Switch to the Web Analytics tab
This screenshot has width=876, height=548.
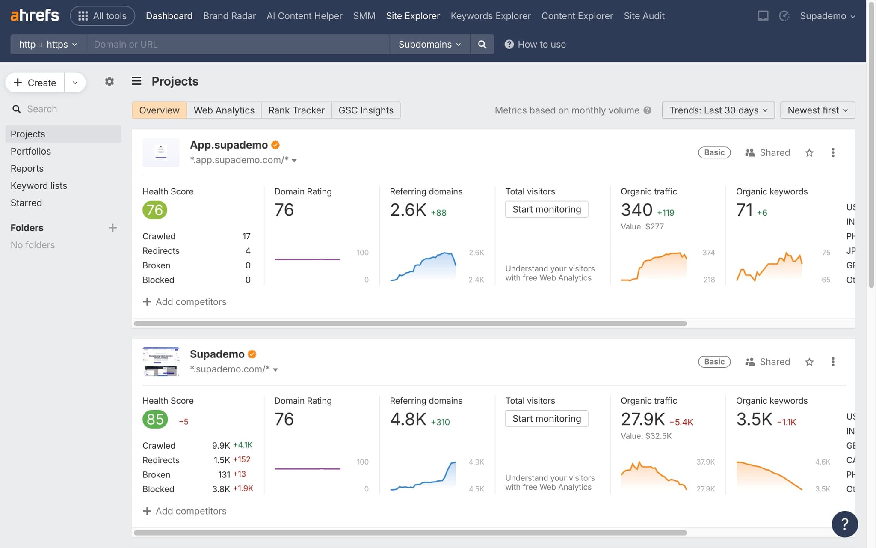click(x=224, y=110)
